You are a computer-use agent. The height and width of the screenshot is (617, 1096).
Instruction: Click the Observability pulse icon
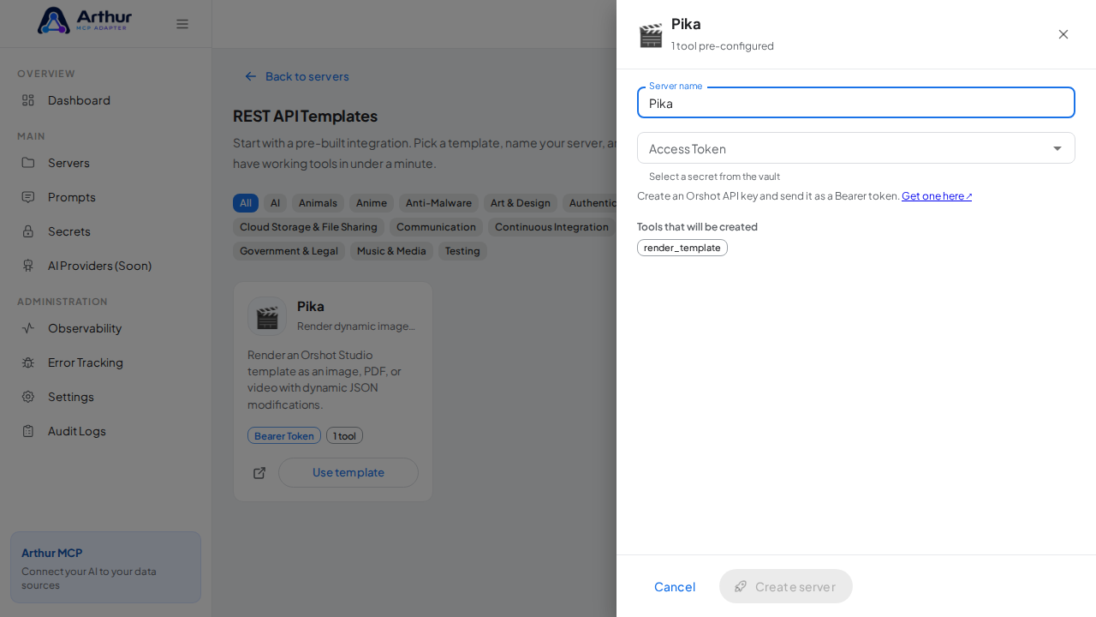[28, 328]
